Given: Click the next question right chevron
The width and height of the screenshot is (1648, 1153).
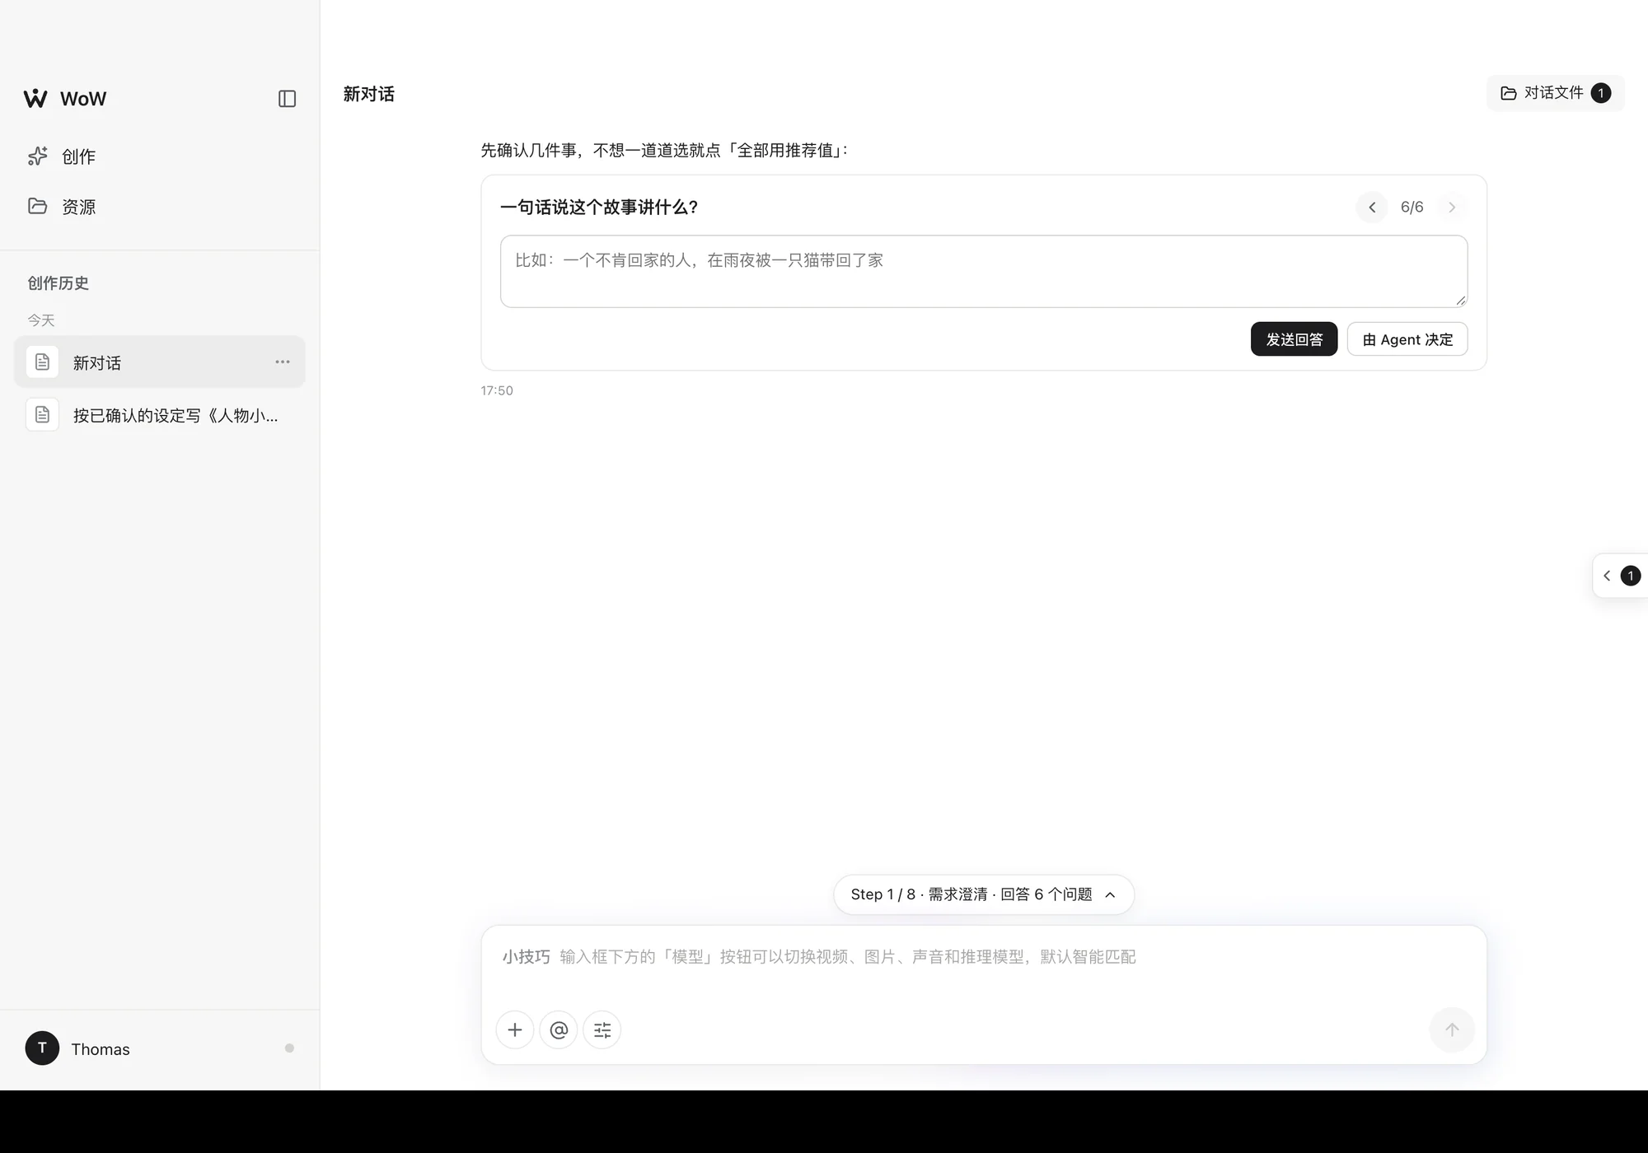Looking at the screenshot, I should click(1452, 208).
